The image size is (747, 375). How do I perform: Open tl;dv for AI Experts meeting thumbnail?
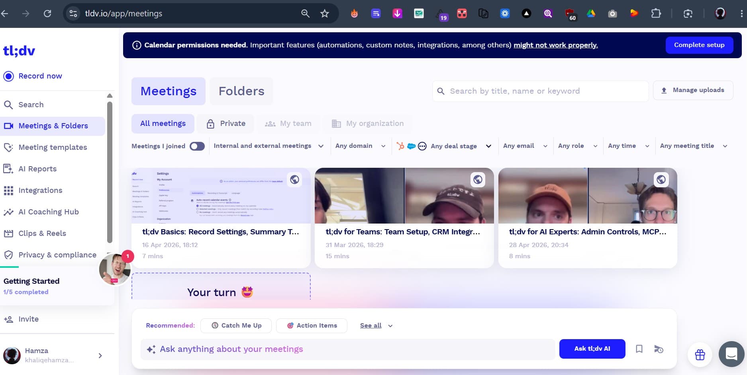click(x=588, y=196)
